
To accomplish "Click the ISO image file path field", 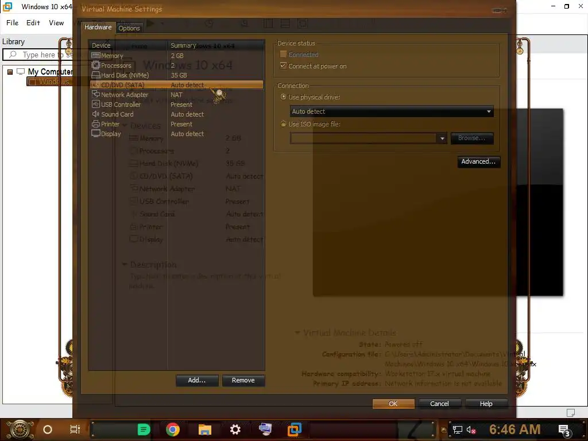I will click(363, 138).
